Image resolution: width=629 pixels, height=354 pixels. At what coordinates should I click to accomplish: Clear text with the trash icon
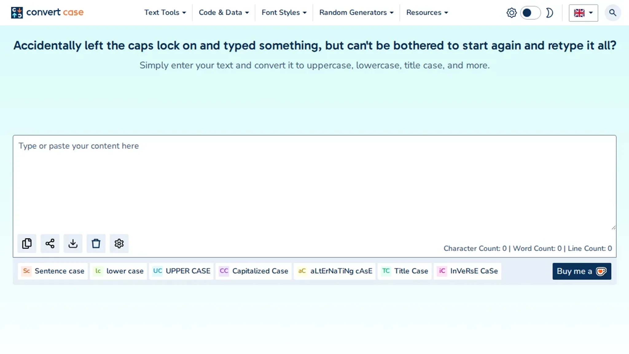coord(96,243)
